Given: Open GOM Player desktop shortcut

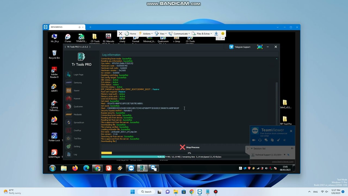Looking at the screenshot, I should [54, 154].
